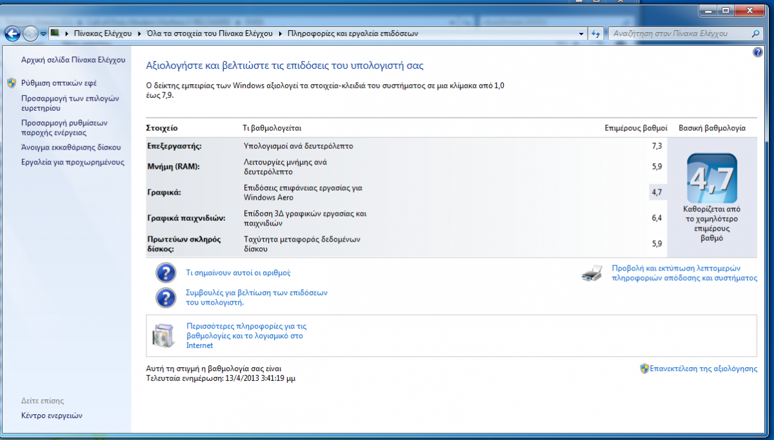The image size is (774, 440).
Task: Select the Γραφικά row label
Action: [164, 193]
